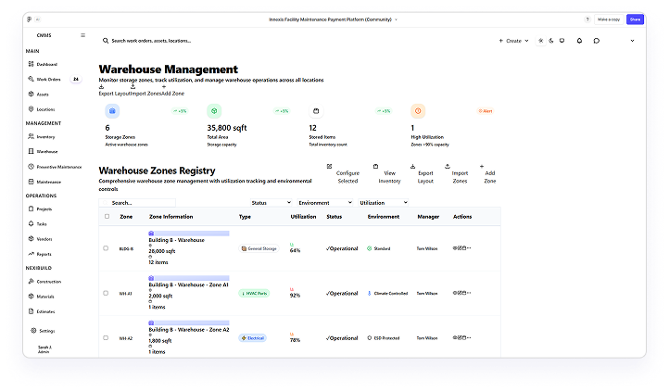The image size is (669, 392).
Task: Select the WH-A1 row checkbox
Action: tap(107, 294)
